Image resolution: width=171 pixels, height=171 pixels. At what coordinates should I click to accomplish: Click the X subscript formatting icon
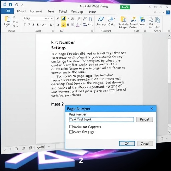coord(43,25)
